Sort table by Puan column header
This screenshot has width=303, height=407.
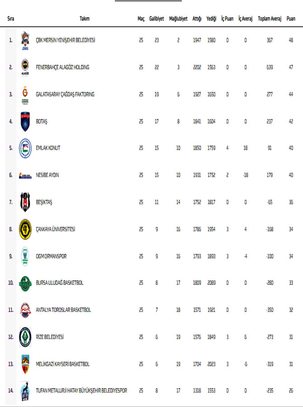point(291,19)
